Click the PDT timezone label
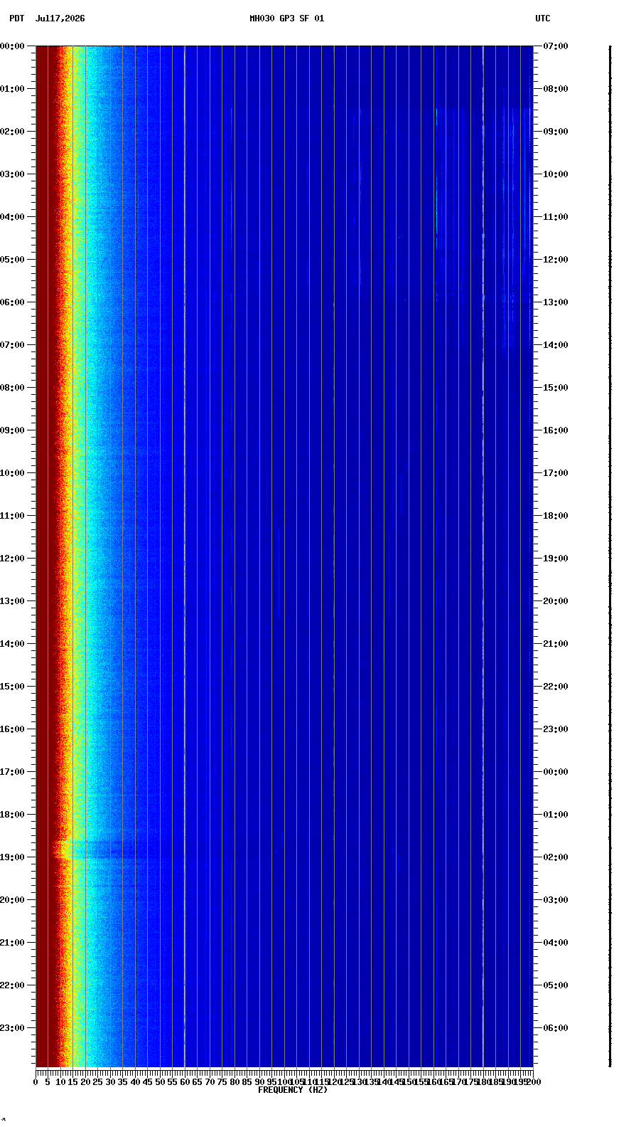The height and width of the screenshot is (1127, 641). click(16, 18)
